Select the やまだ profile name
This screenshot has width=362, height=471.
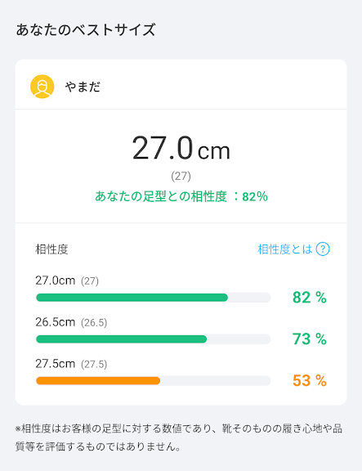pos(83,87)
